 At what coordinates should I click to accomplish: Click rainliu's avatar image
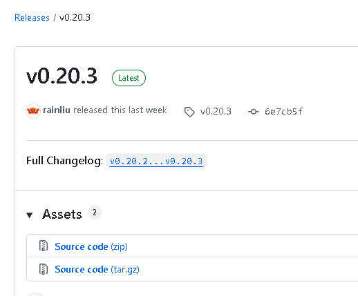[33, 111]
